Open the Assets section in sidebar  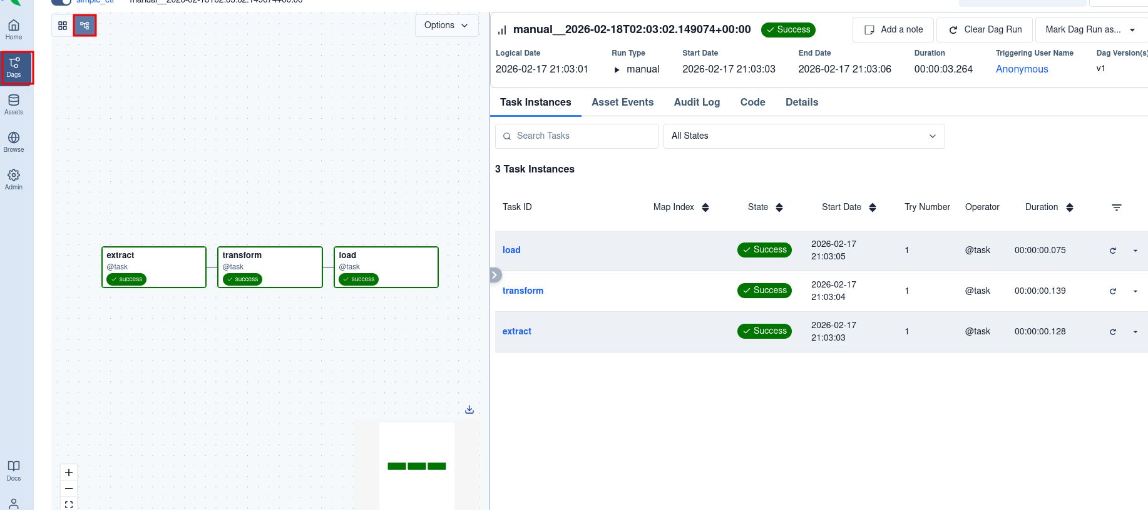pos(14,104)
